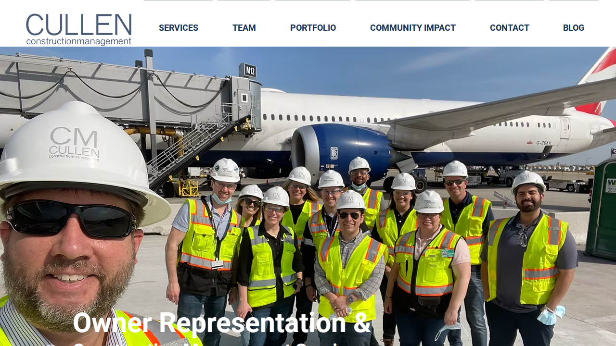
Task: Click the yellow equipment under the jet bridge stairs
Action: 188,188
